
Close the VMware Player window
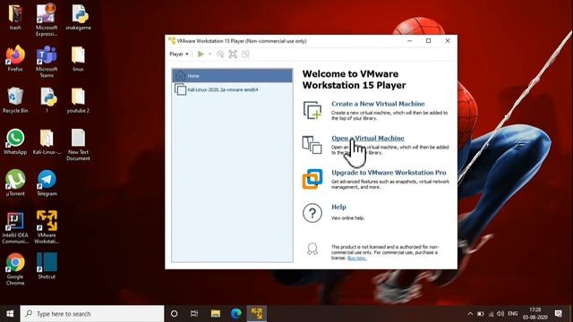point(448,41)
